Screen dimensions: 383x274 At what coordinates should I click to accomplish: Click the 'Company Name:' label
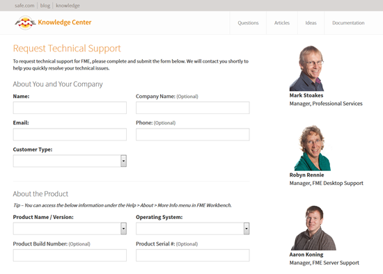(155, 97)
